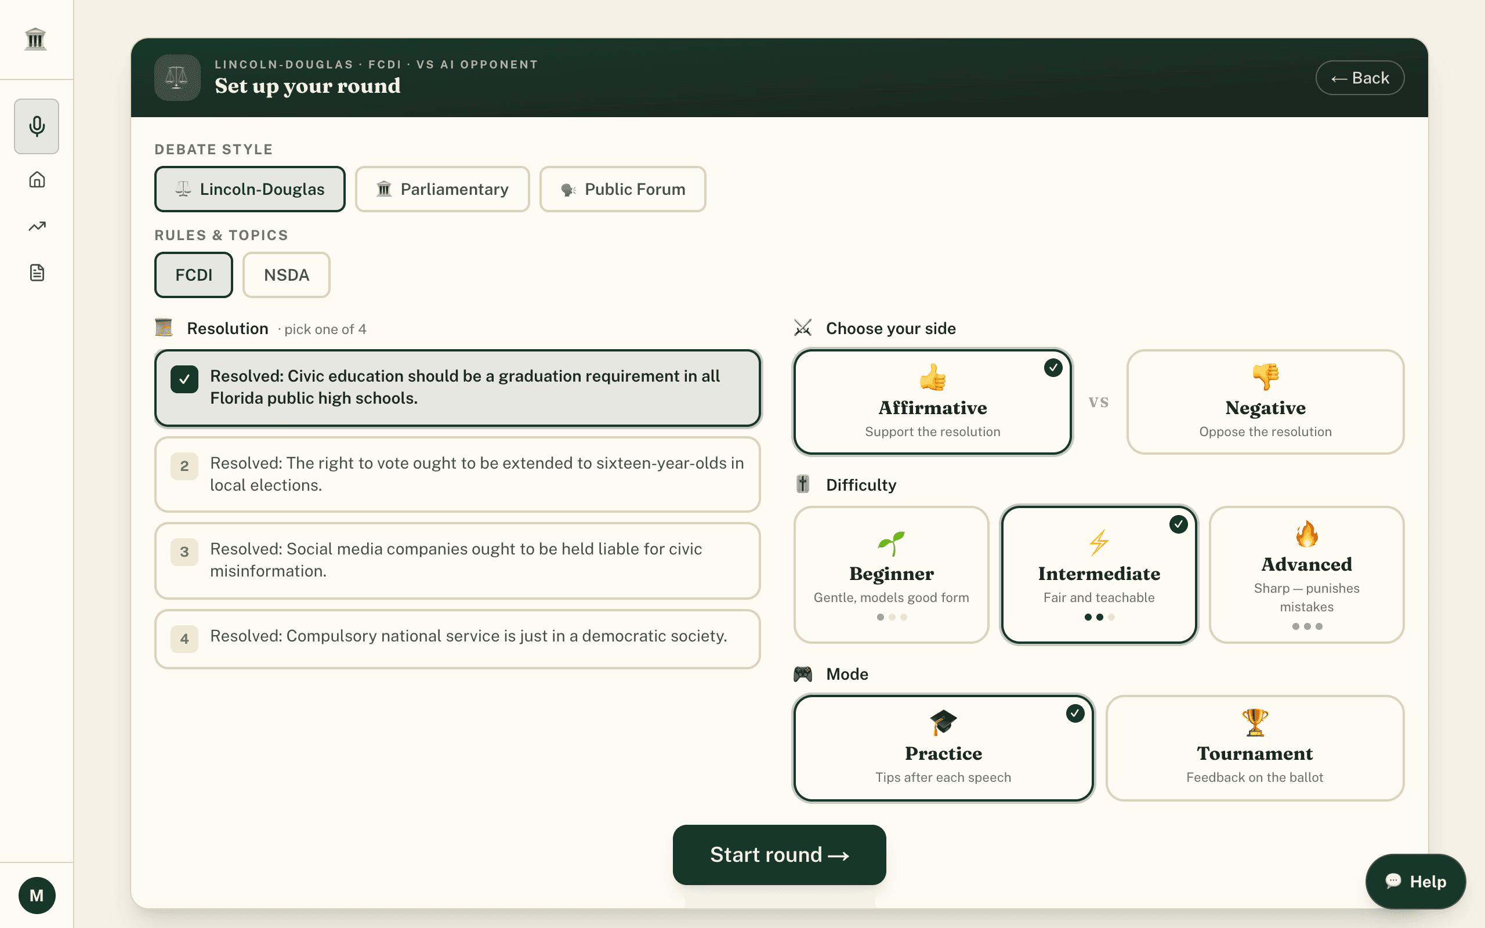The height and width of the screenshot is (928, 1485).
Task: Click the joystick Mode section icon
Action: (803, 674)
